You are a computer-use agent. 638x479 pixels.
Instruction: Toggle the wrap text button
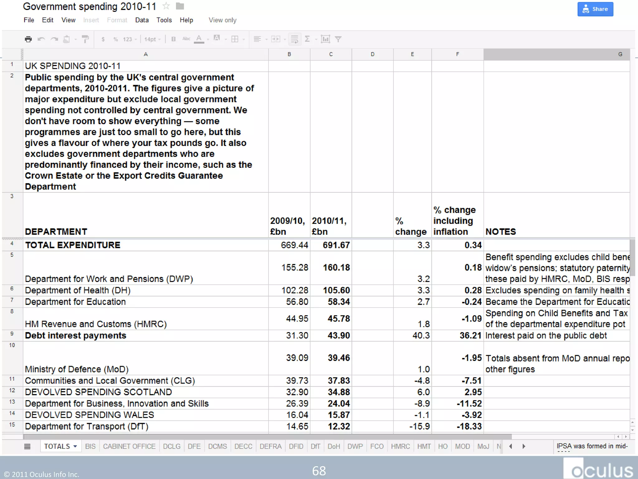294,39
